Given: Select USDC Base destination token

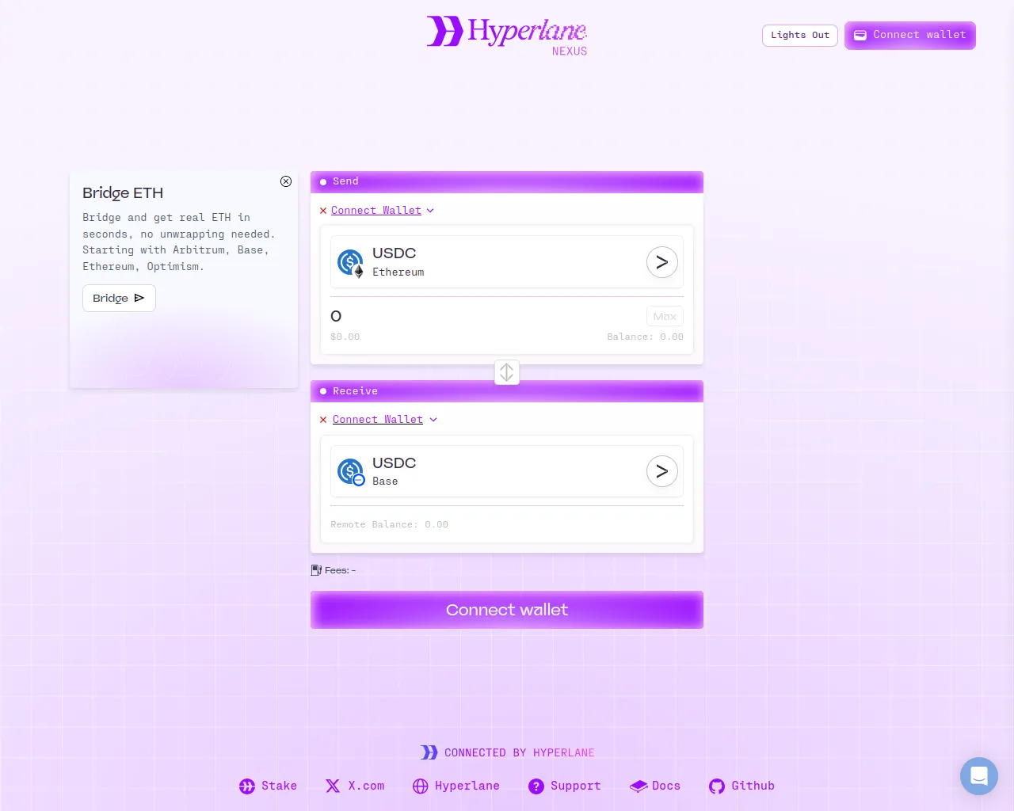Looking at the screenshot, I should tap(507, 471).
